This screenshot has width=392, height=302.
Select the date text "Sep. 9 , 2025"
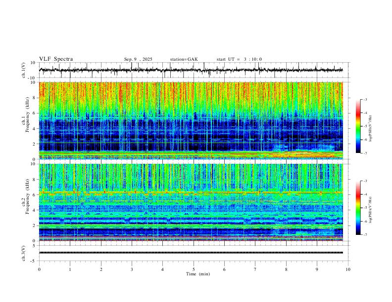(x=138, y=59)
